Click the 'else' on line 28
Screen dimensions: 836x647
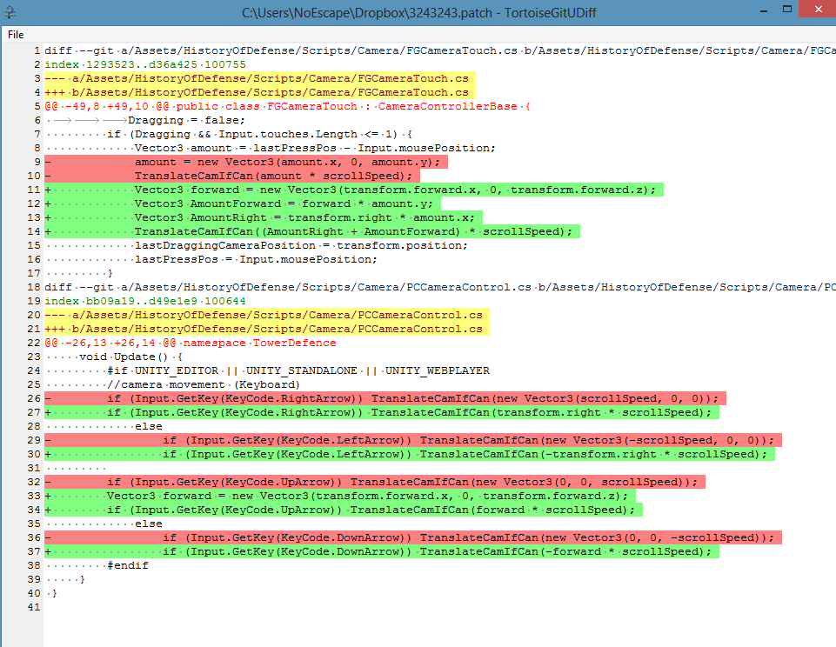[148, 426]
